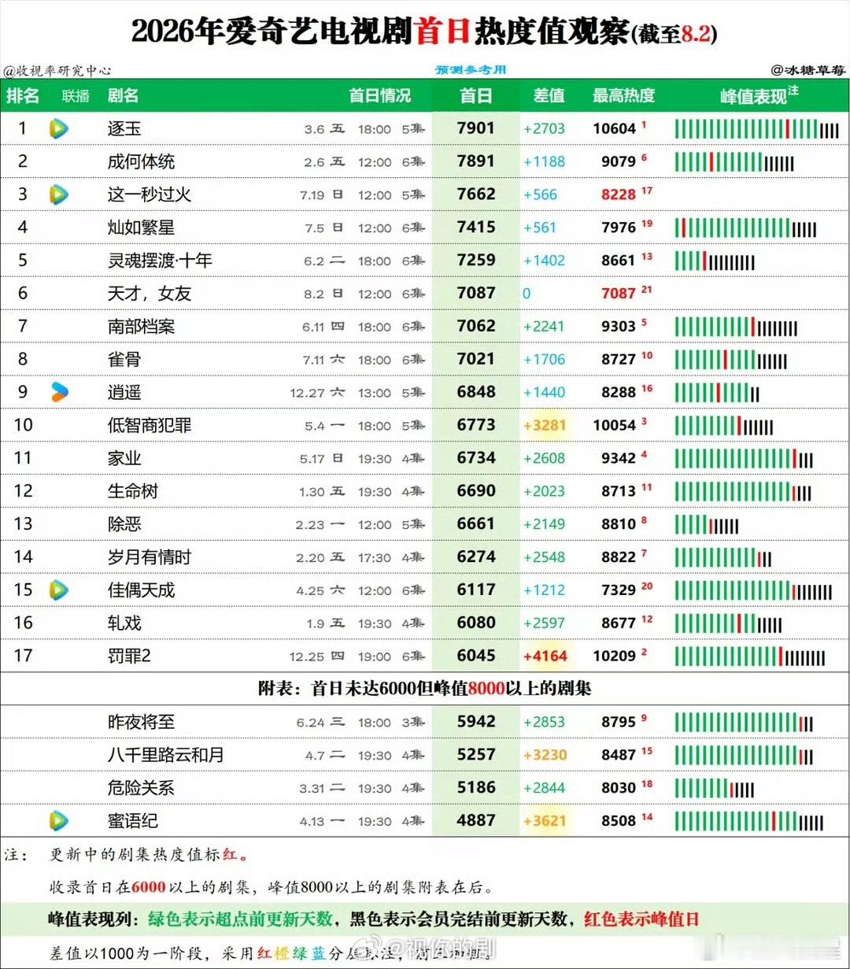Click the first-day value 7662
Image resolution: width=850 pixels, height=969 pixels.
pyautogui.click(x=476, y=194)
